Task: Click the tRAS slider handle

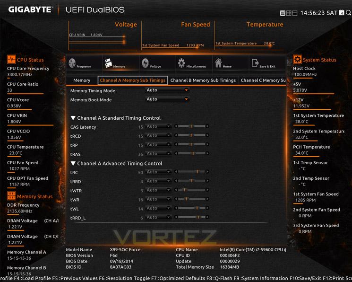Action: (193, 154)
